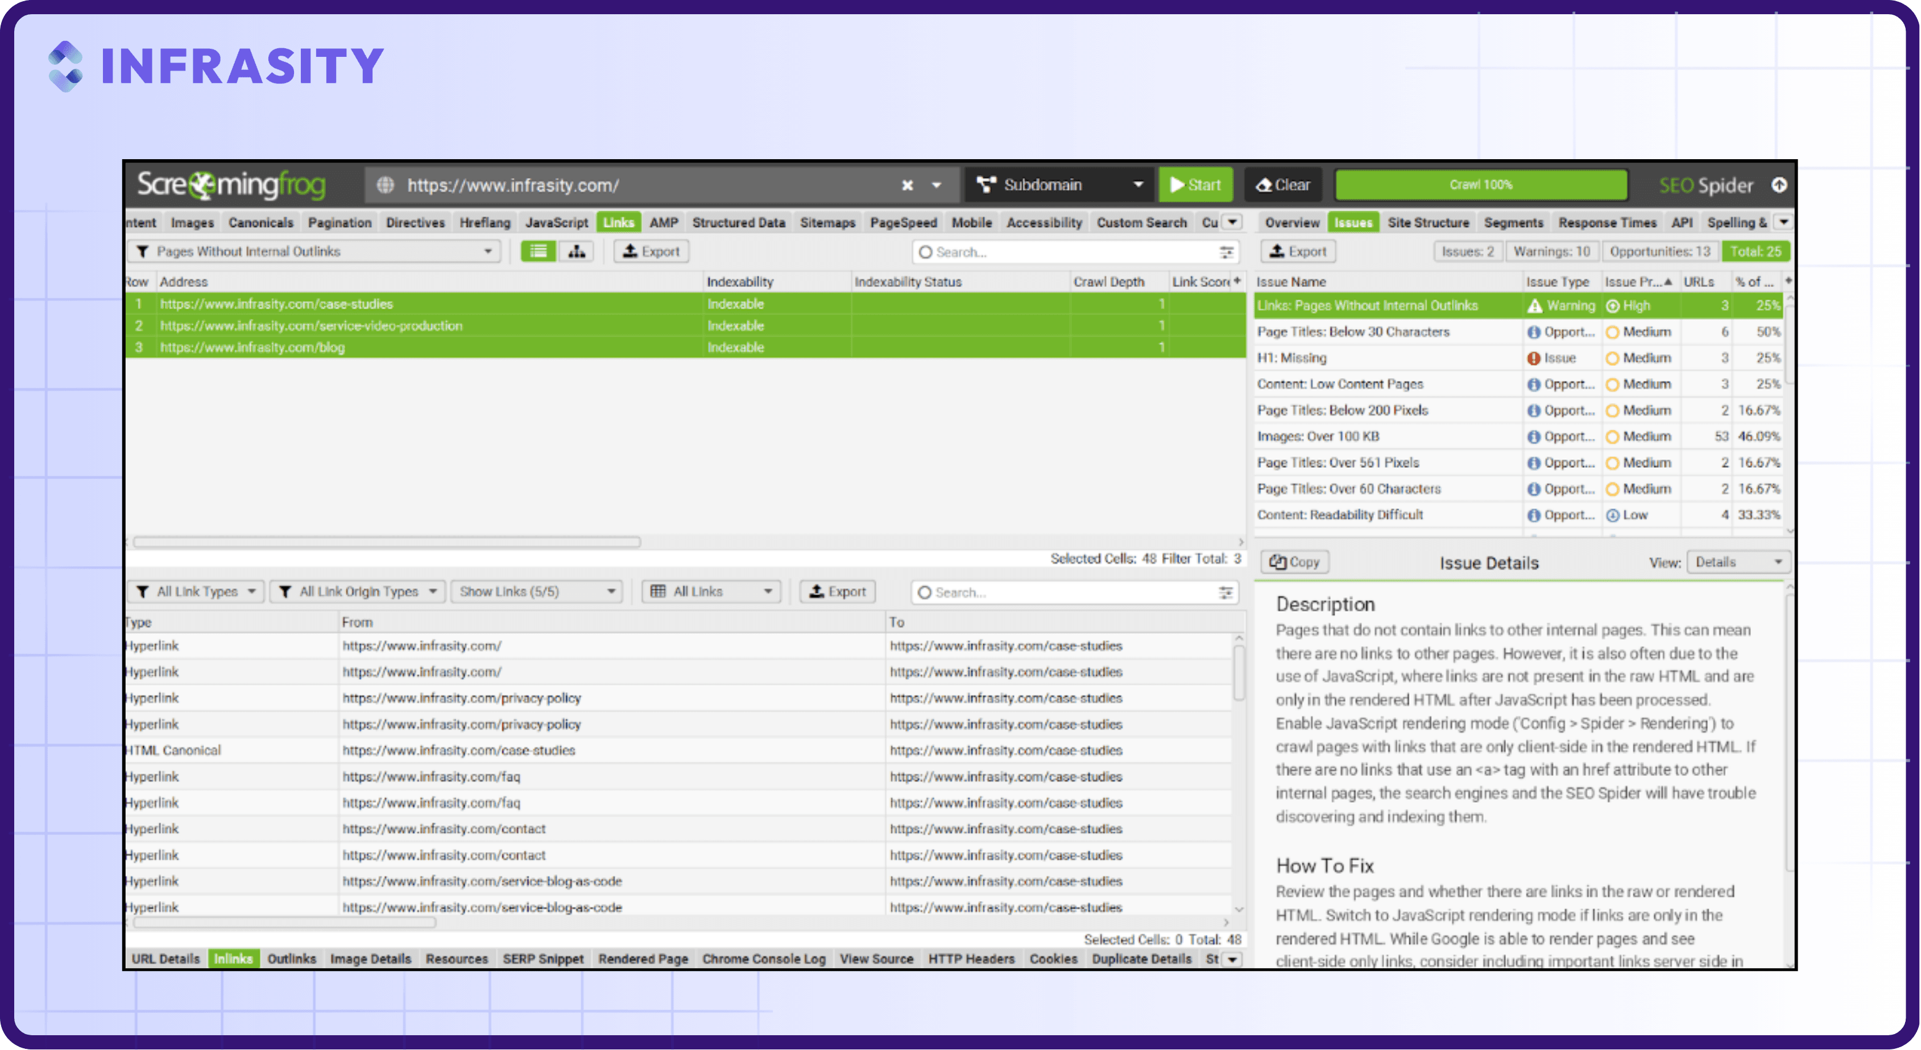
Task: Open the SERP Snippet tab
Action: click(x=543, y=959)
